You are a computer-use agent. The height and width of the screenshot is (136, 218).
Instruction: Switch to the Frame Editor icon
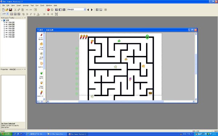[60, 10]
